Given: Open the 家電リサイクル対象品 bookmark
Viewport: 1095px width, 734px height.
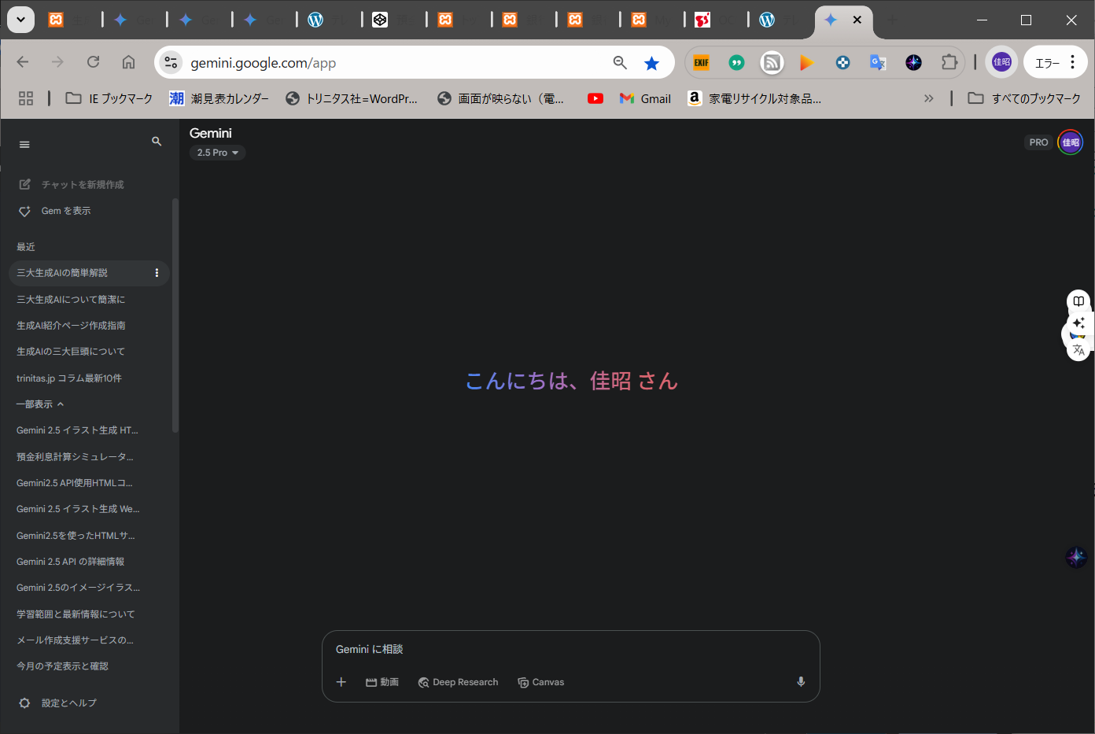Looking at the screenshot, I should click(x=754, y=98).
